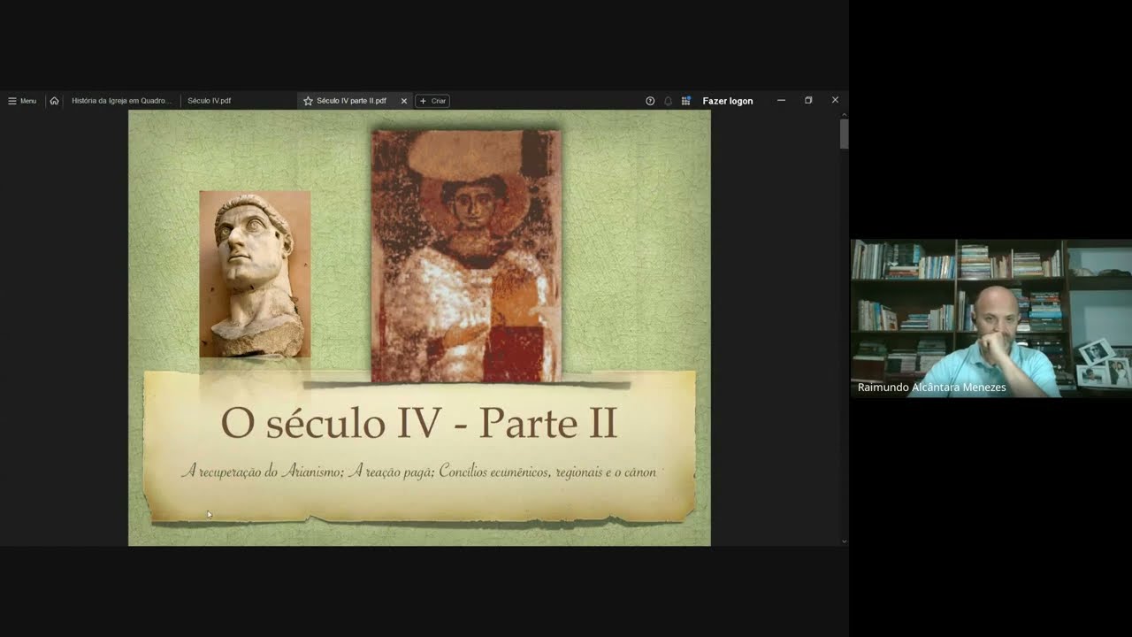The width and height of the screenshot is (1132, 637).
Task: Go to the Home icon
Action: coord(54,101)
